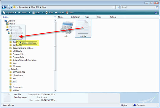Select the bbb folder in tree

(x=14, y=81)
